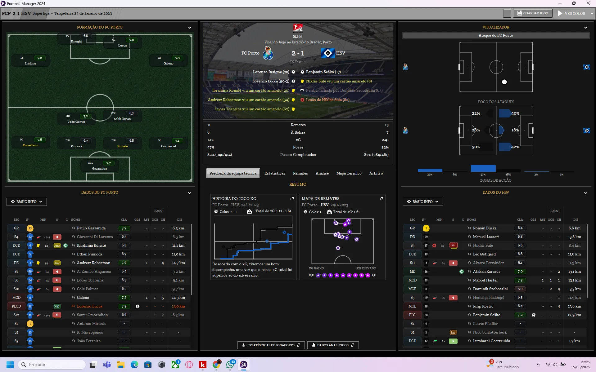The width and height of the screenshot is (596, 372).
Task: Expand the Dados do FC Porto panel menu
Action: point(190,193)
